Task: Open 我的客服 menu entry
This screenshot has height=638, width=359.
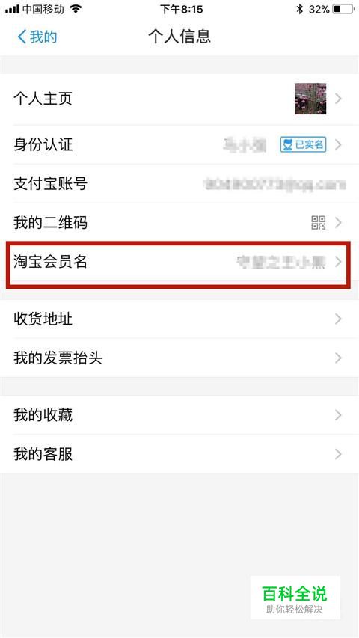Action: point(179,454)
